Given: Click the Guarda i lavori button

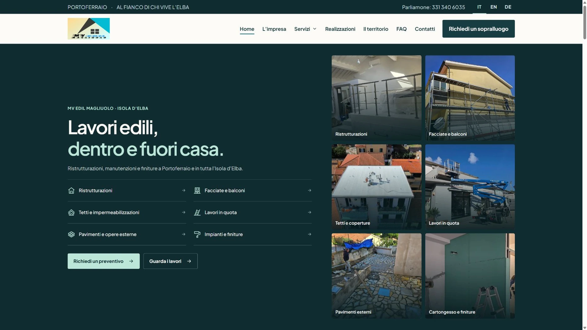Looking at the screenshot, I should click(171, 261).
